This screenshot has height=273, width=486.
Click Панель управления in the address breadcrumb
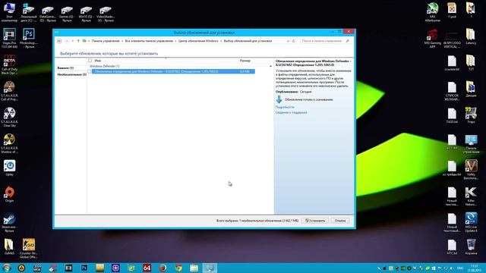(x=106, y=41)
